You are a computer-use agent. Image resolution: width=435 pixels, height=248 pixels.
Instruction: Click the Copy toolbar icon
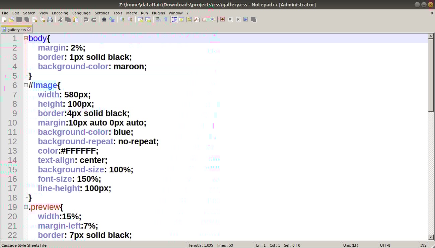tap(68, 19)
